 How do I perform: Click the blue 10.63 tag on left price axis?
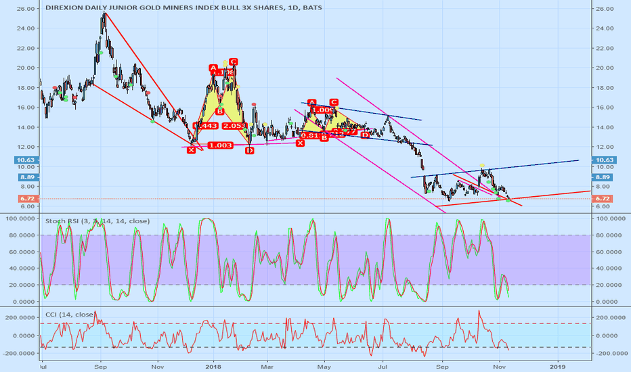pyautogui.click(x=27, y=160)
